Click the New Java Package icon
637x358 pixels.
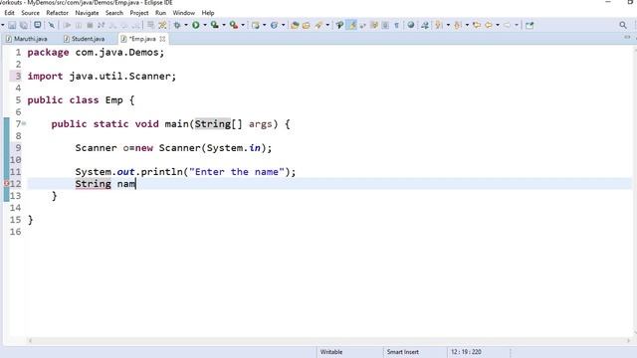pos(255,25)
